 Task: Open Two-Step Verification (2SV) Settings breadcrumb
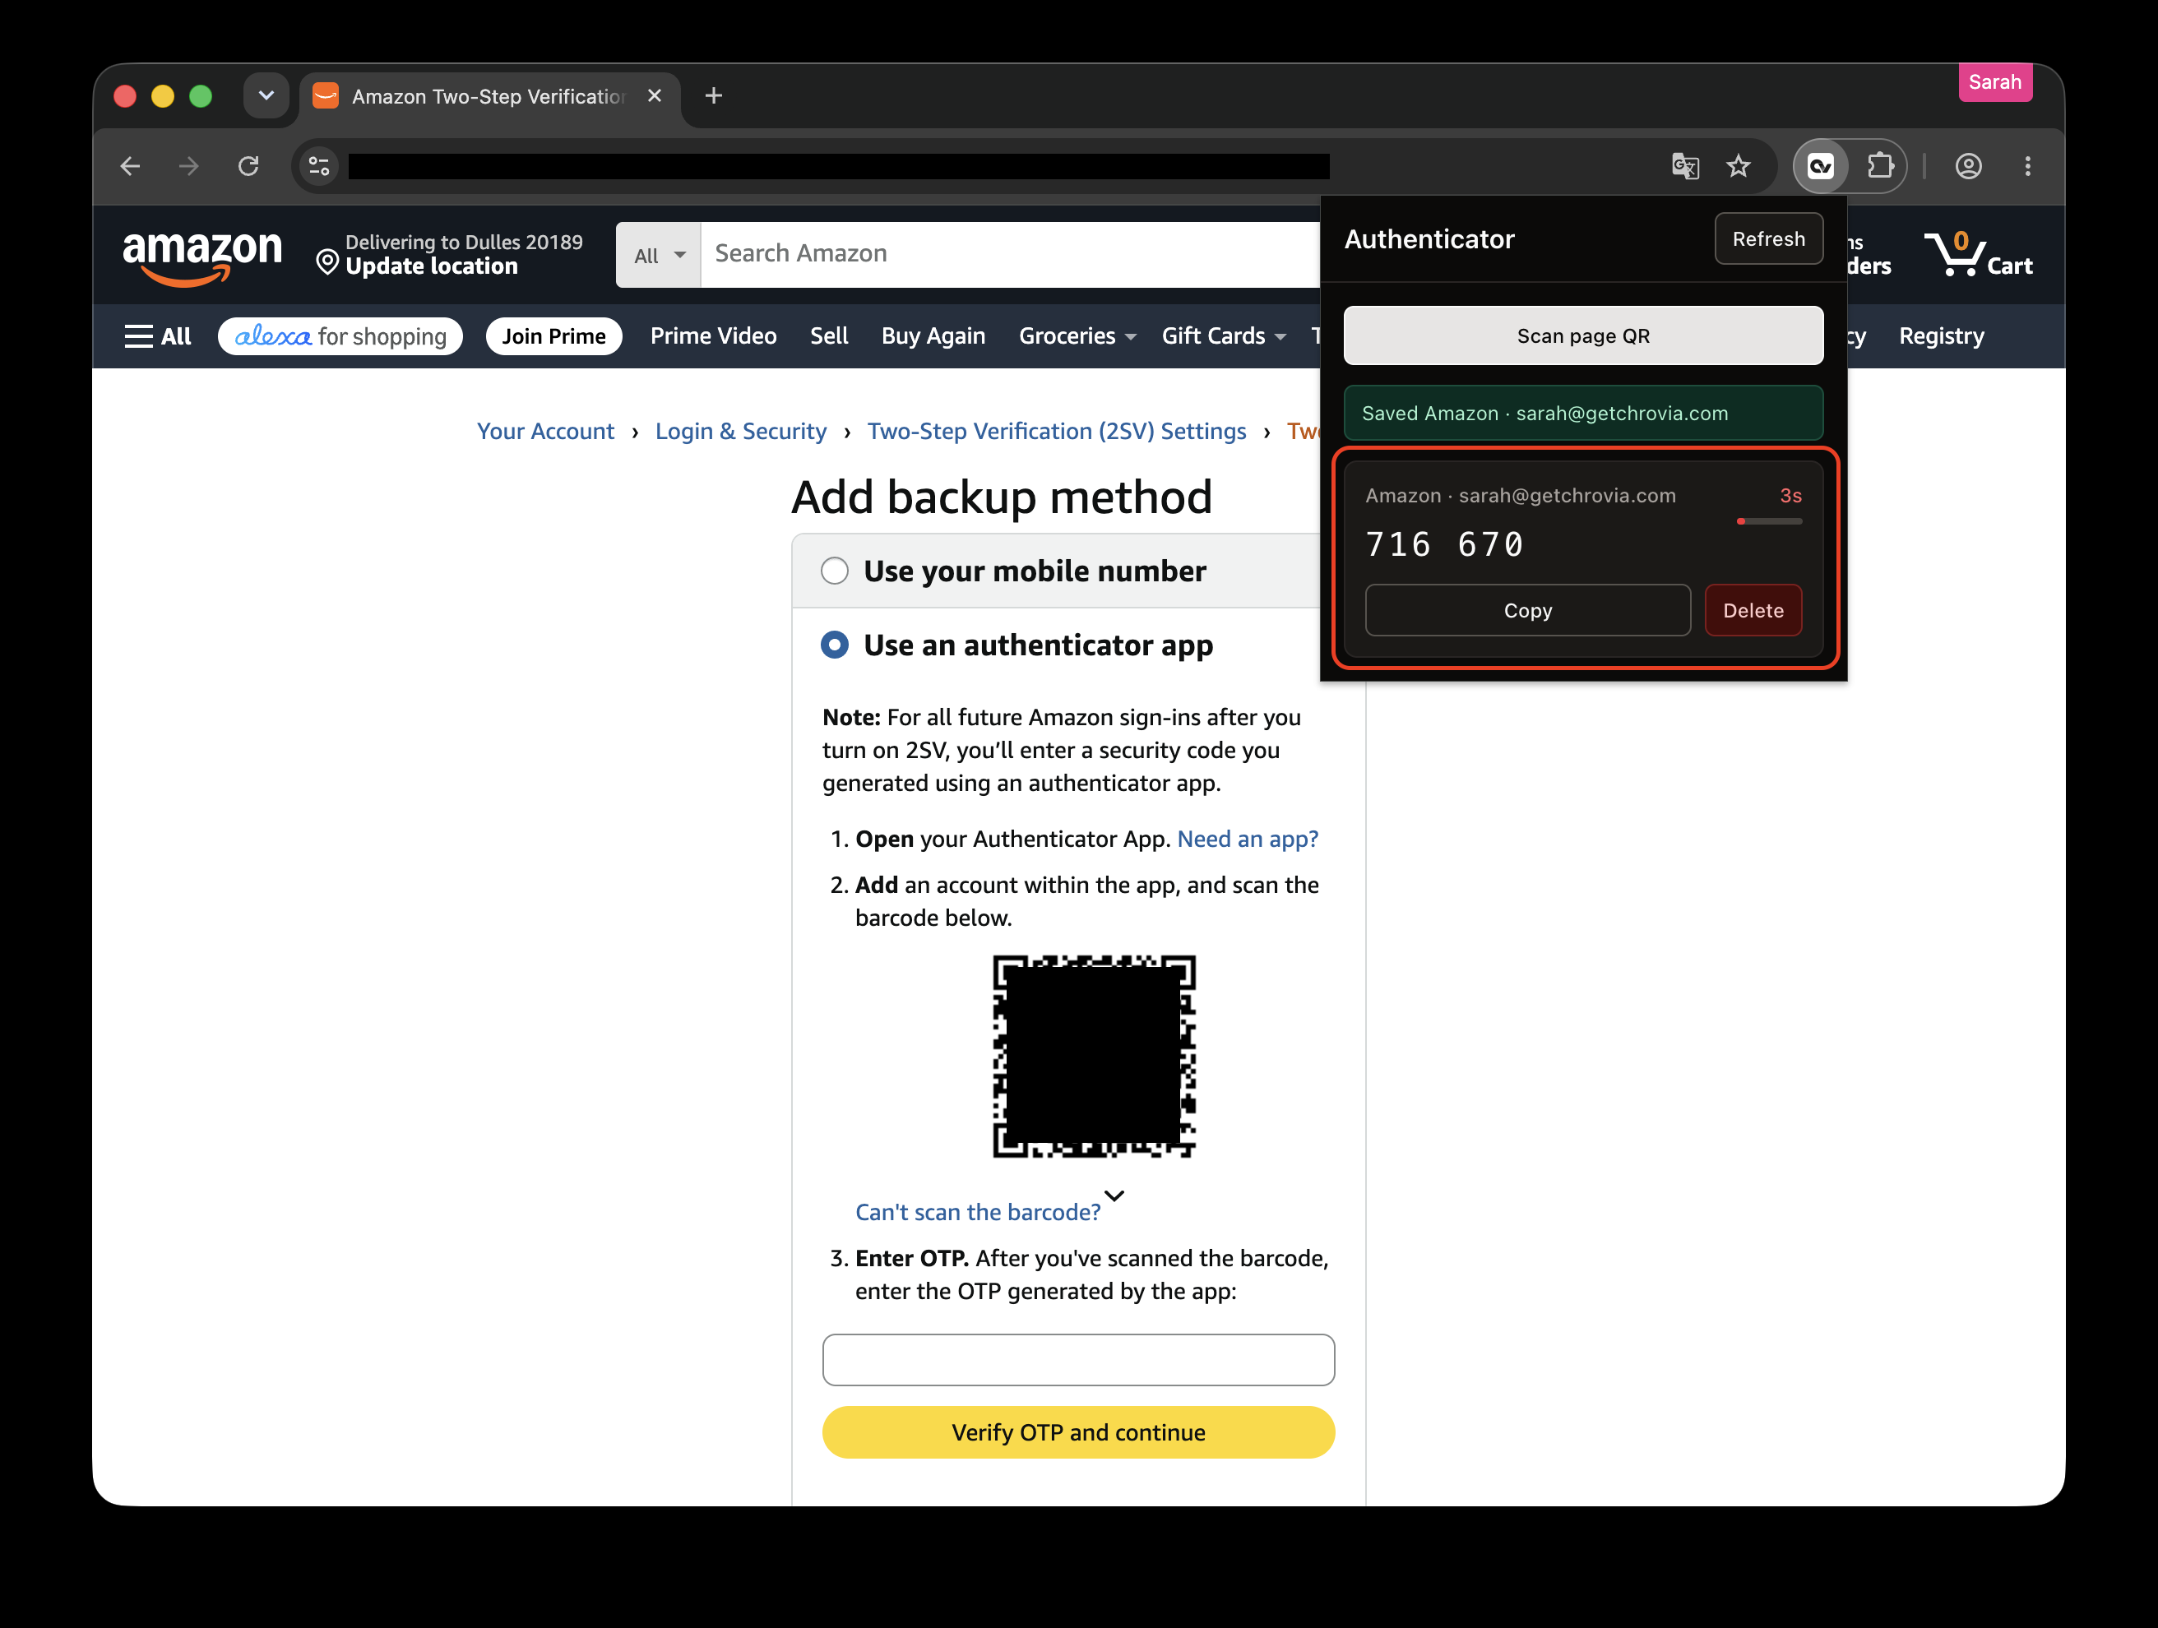[x=1057, y=431]
